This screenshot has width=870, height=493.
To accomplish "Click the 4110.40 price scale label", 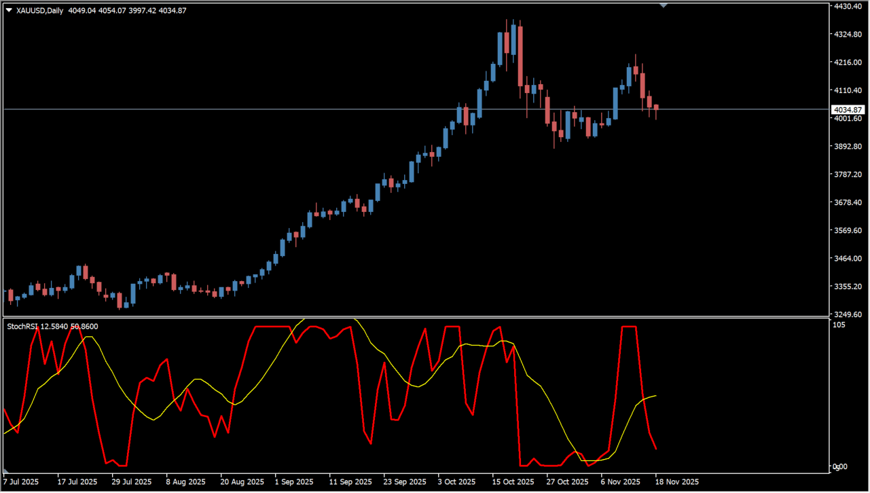I will 847,90.
